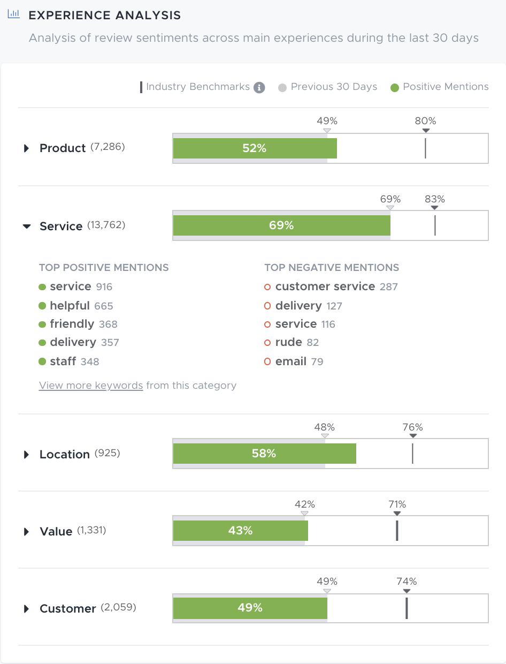Viewport: 506px width, 664px height.
Task: Expand the Location category row
Action: pyautogui.click(x=26, y=455)
